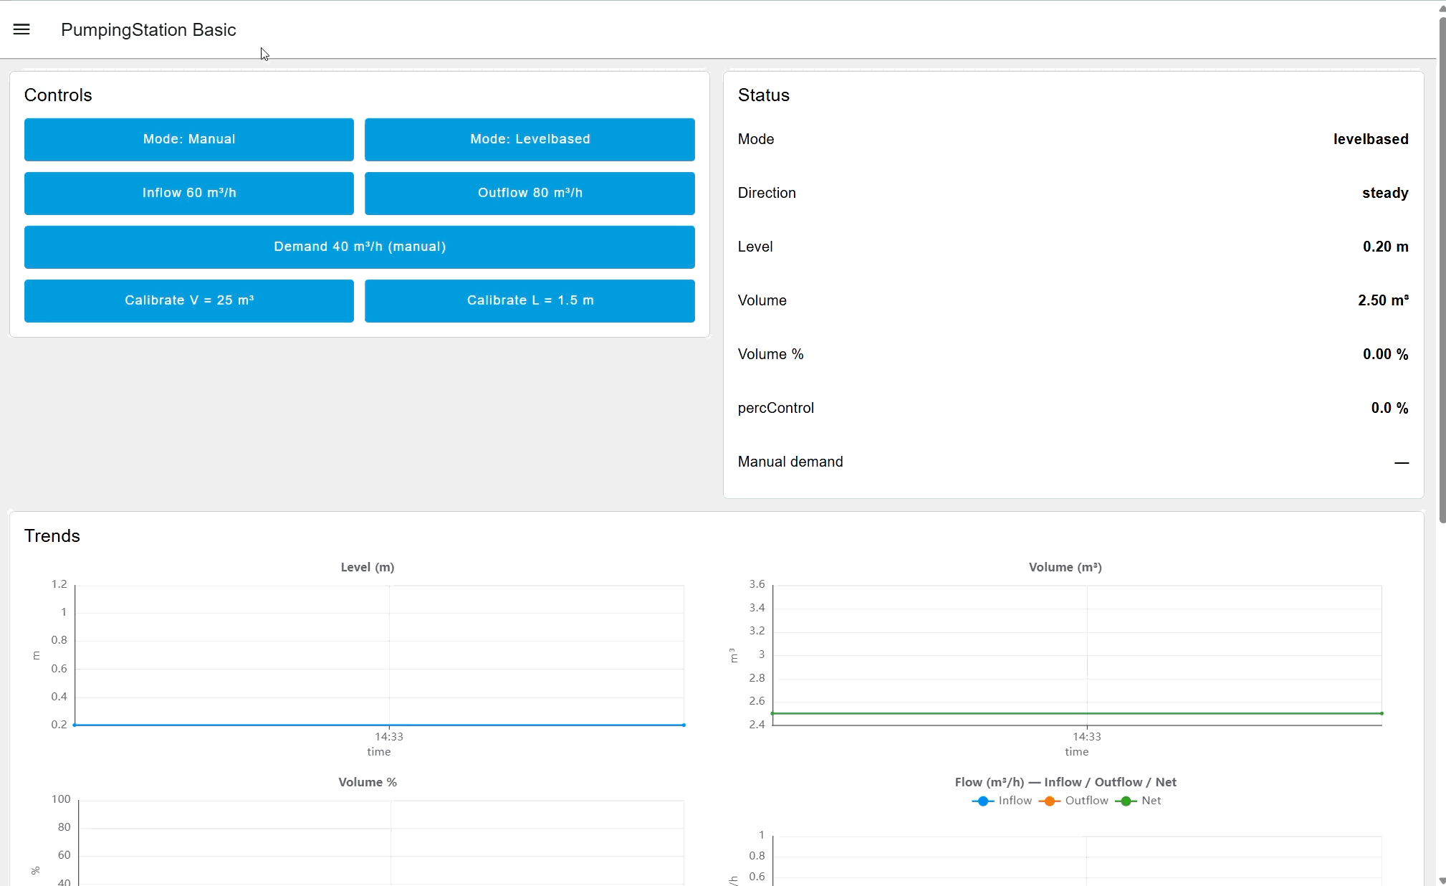Click the Trends section heading
The height and width of the screenshot is (886, 1446).
[52, 536]
